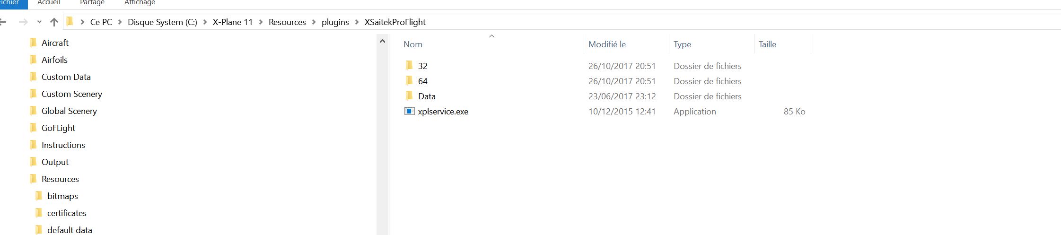This screenshot has height=235, width=1061.
Task: Expand the chevron after plugins in path
Action: [357, 22]
